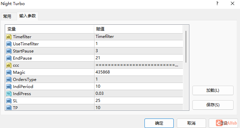Click the integer icon next to StartPause
Screen dimensions: 240x128
pos(9,51)
